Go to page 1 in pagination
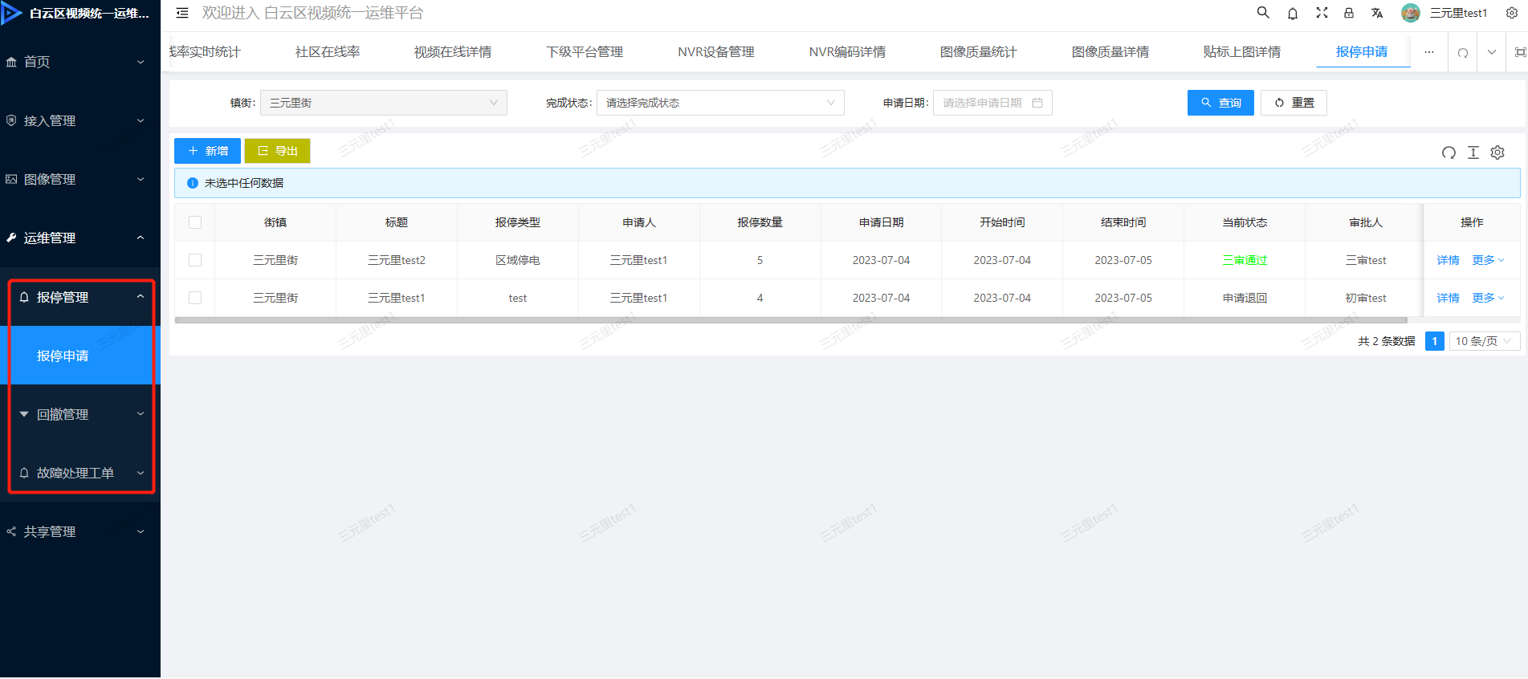This screenshot has height=679, width=1528. (x=1435, y=341)
